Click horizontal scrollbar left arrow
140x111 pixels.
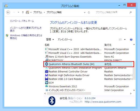point(45,93)
